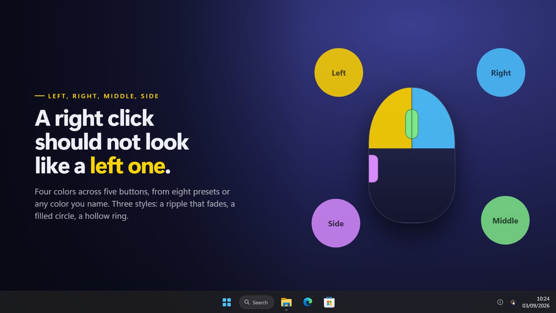This screenshot has width=556, height=313.
Task: Click the purple Side circle
Action: (336, 223)
